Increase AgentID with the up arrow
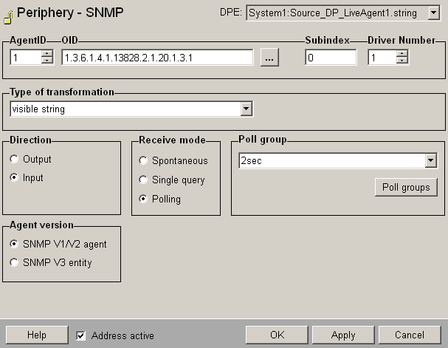This screenshot has width=448, height=348. 47,54
